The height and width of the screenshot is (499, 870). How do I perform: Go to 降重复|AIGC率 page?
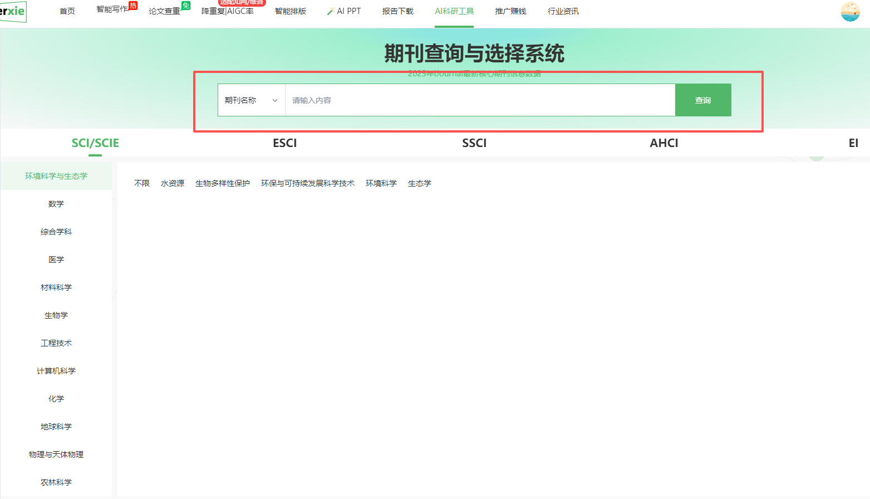(x=227, y=11)
